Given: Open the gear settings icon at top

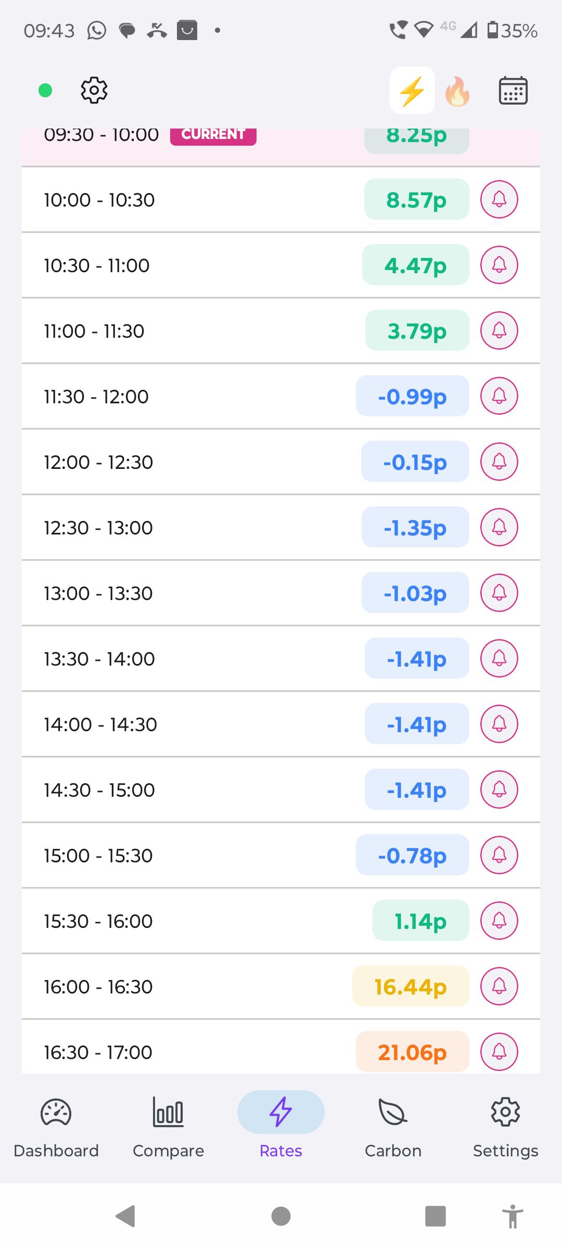Looking at the screenshot, I should coord(94,91).
